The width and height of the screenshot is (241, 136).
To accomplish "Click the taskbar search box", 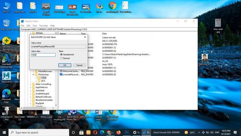I will (39, 133).
